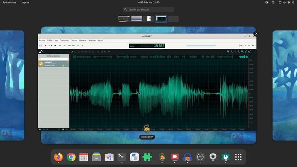The image size is (297, 167).
Task: Open the green wrench app in dock
Action: (x=226, y=157)
